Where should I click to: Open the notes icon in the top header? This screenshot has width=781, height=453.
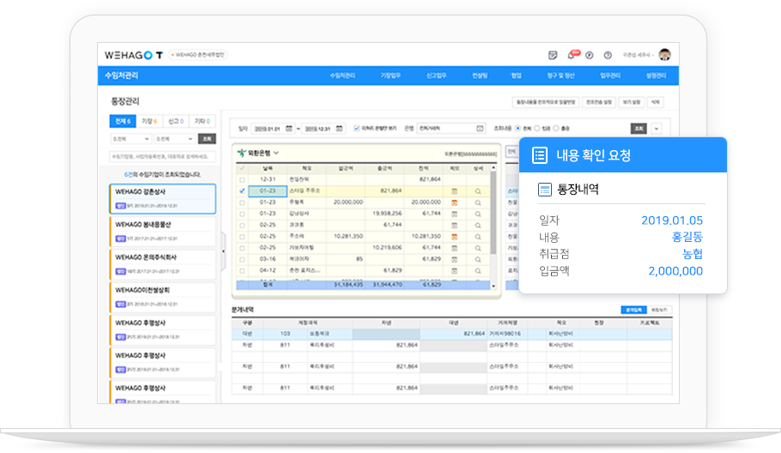pyautogui.click(x=553, y=55)
